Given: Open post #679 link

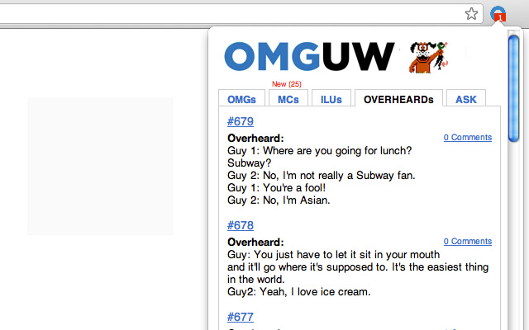Looking at the screenshot, I should pyautogui.click(x=241, y=121).
